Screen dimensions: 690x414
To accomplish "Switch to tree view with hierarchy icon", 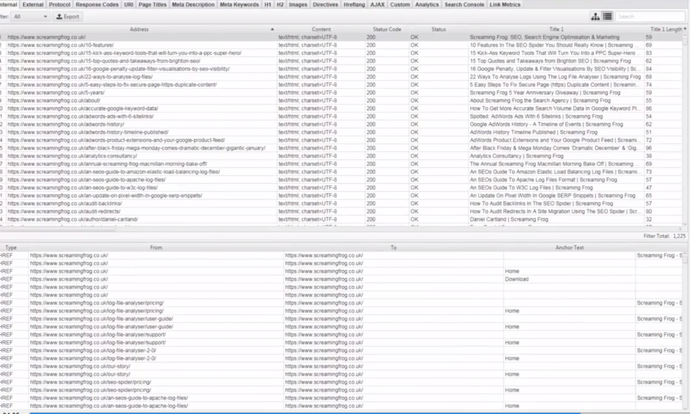I will pyautogui.click(x=595, y=17).
